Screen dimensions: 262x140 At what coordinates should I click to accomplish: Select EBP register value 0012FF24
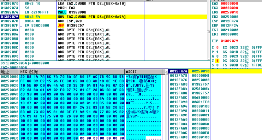click(230, 25)
